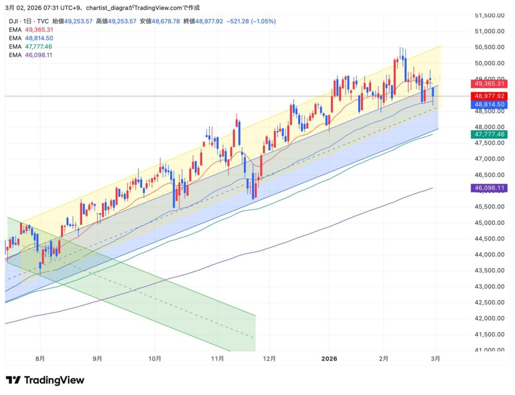Select the green EMA 47,777.46 legend entry
Screen dimensions: 515x395
pos(30,46)
